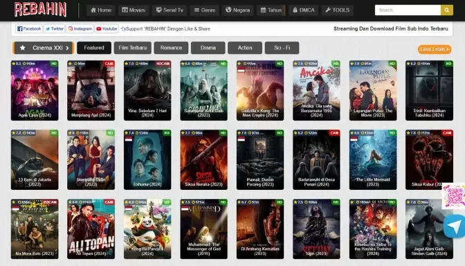Open the Tahun menu
The image size is (465, 266).
[x=271, y=10]
